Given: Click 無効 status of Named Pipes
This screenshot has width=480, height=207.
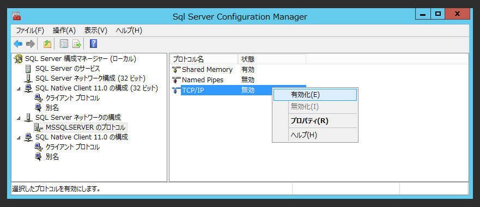Looking at the screenshot, I should (248, 80).
